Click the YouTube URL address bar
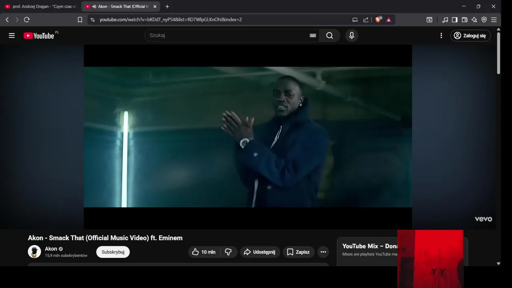The width and height of the screenshot is (512, 288). click(171, 20)
